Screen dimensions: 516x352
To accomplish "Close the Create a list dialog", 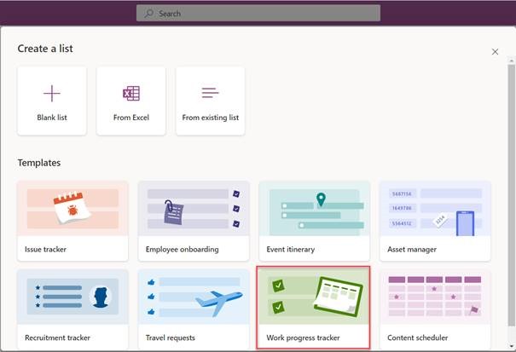I will 495,52.
